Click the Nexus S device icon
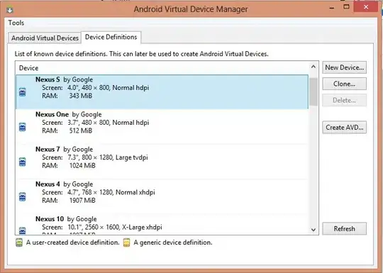The height and width of the screenshot is (273, 383). point(22,92)
